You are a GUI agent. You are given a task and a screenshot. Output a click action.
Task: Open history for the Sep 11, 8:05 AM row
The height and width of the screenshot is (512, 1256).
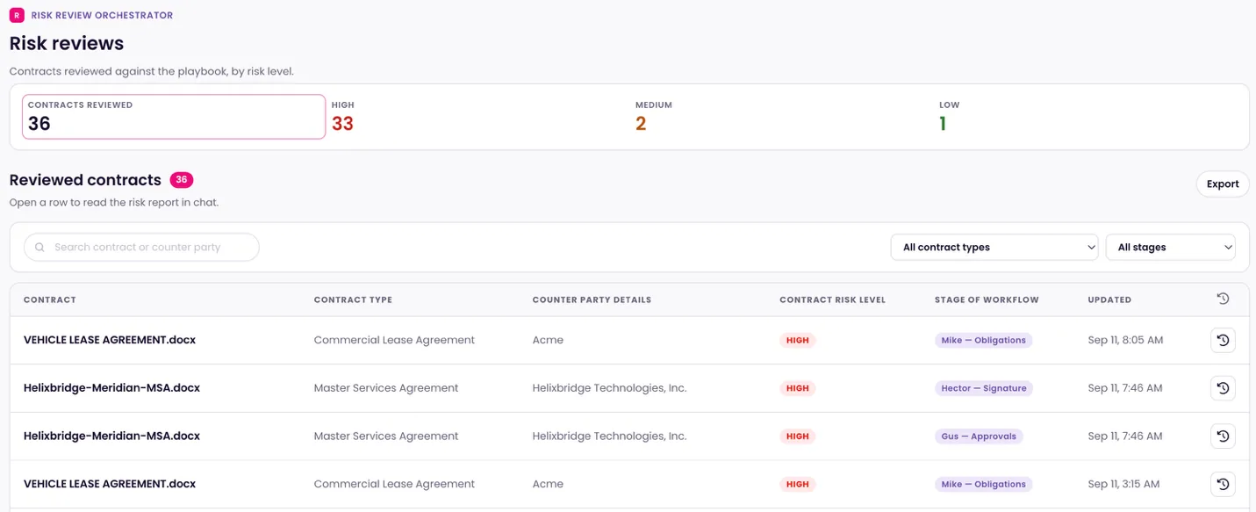[1223, 340]
